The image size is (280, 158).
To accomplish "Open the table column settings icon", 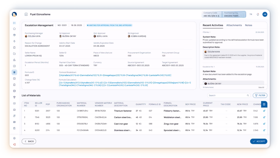I will pos(264,104).
